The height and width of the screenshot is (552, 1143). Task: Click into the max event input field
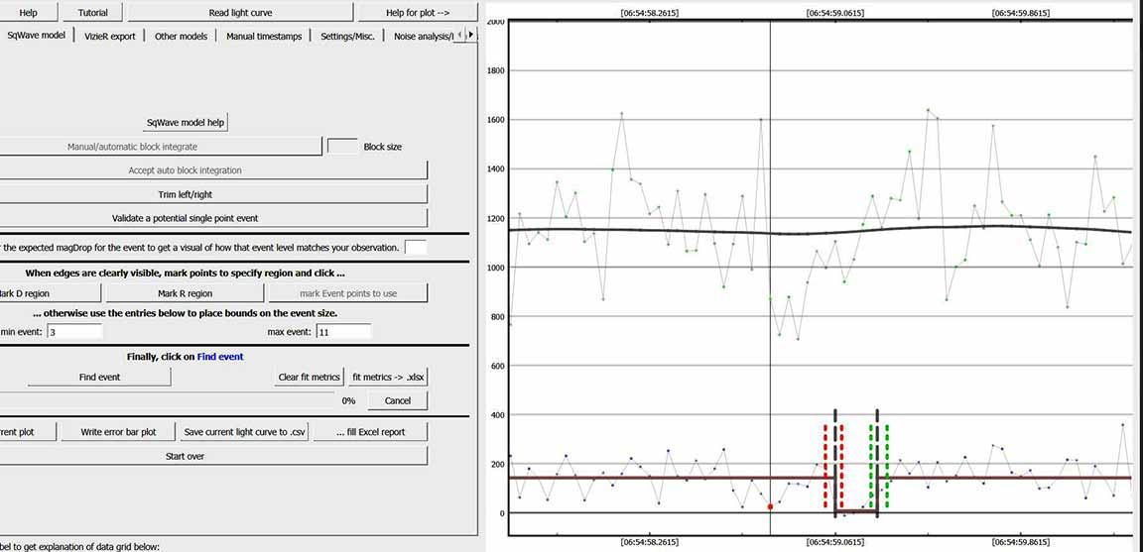(x=342, y=332)
